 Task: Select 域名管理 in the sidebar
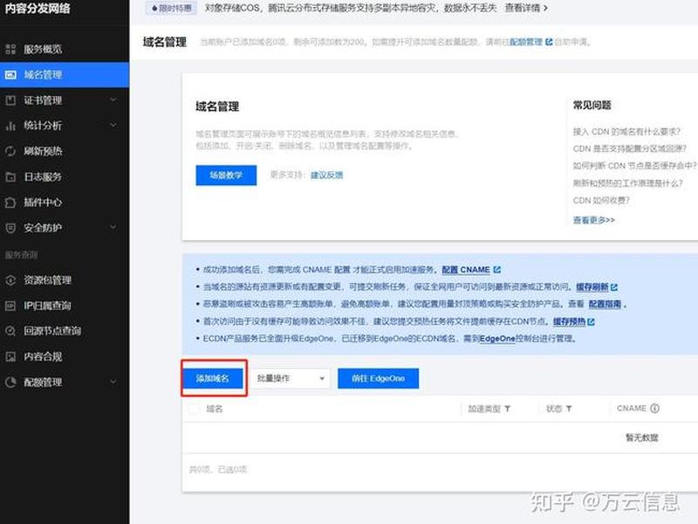(x=65, y=75)
